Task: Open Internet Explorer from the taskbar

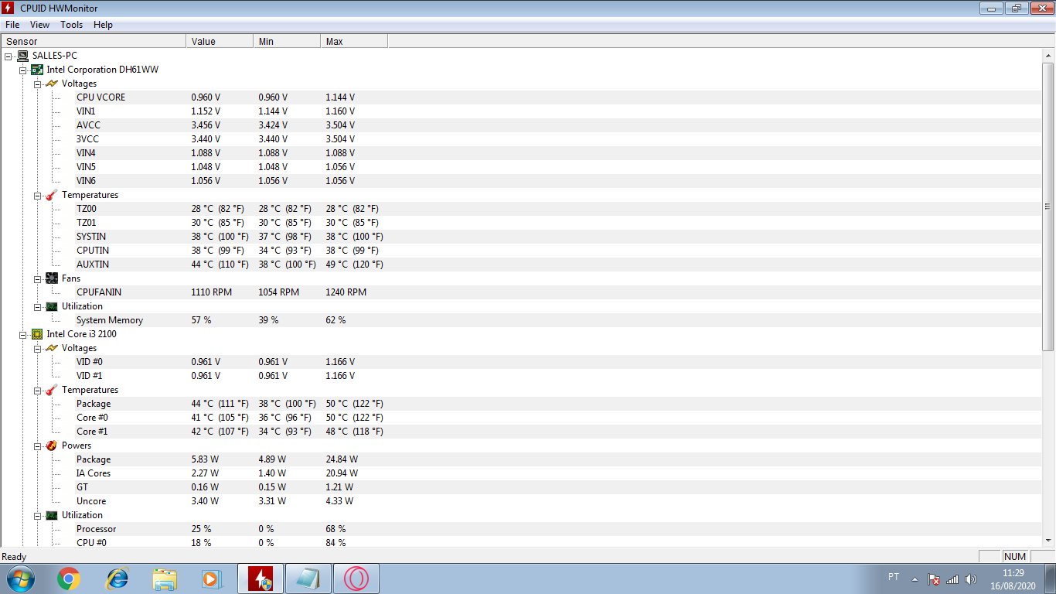Action: (x=118, y=579)
